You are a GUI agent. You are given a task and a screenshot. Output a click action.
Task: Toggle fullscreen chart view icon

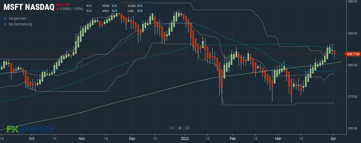pos(187,128)
